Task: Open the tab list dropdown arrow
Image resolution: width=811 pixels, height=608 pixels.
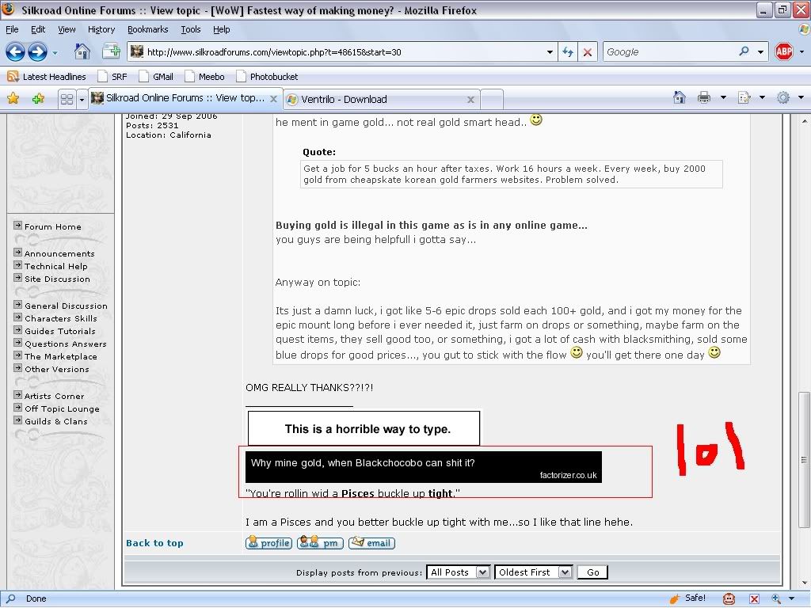Action: 82,99
